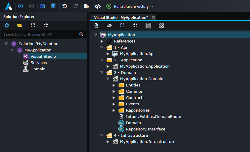250x152 pixels.
Task: Select the References item
Action: pyautogui.click(x=125, y=41)
